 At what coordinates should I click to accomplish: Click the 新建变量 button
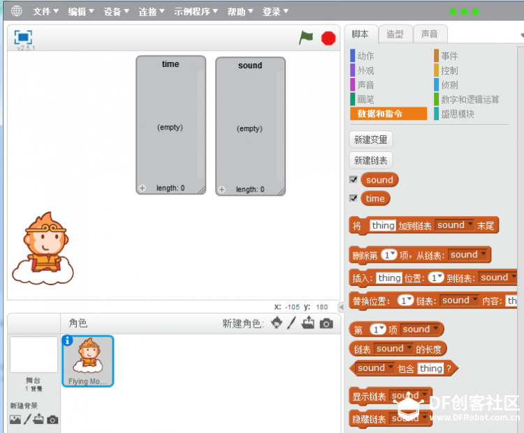point(370,139)
